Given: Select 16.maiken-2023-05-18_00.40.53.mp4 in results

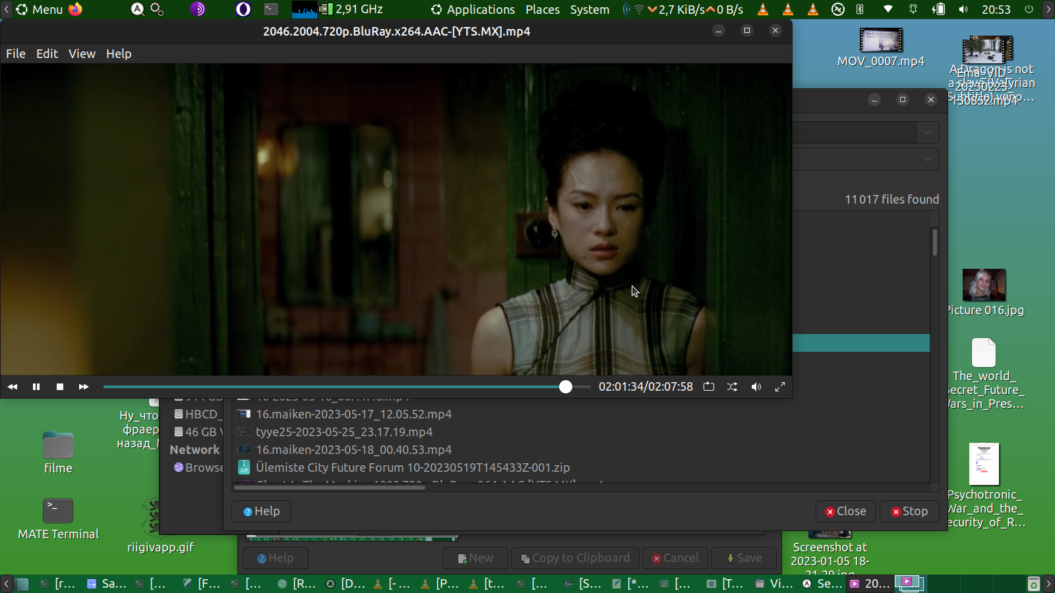Looking at the screenshot, I should [353, 450].
